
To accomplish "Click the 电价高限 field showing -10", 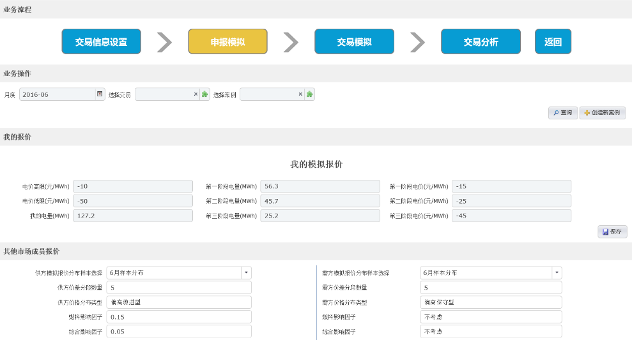I will coord(133,186).
